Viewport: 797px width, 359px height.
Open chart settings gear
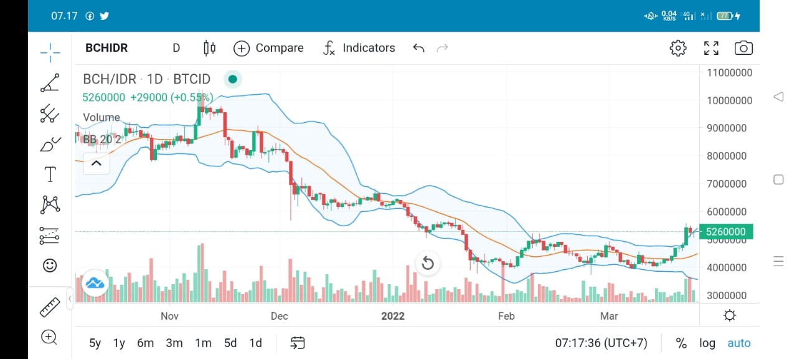(x=678, y=48)
